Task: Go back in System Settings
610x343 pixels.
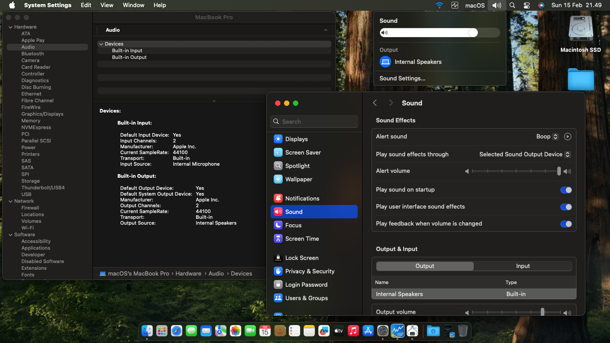Action: pyautogui.click(x=375, y=103)
